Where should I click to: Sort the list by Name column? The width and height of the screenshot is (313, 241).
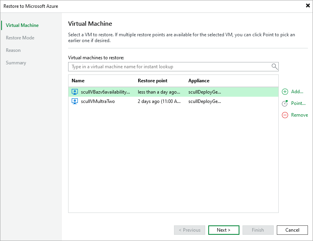[78, 81]
